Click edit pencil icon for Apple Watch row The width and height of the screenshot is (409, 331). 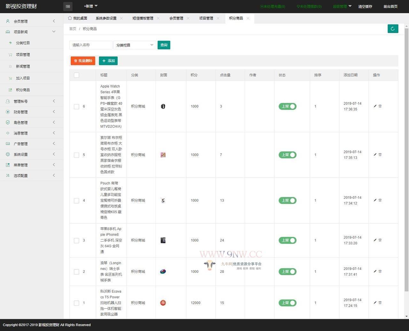coord(375,106)
